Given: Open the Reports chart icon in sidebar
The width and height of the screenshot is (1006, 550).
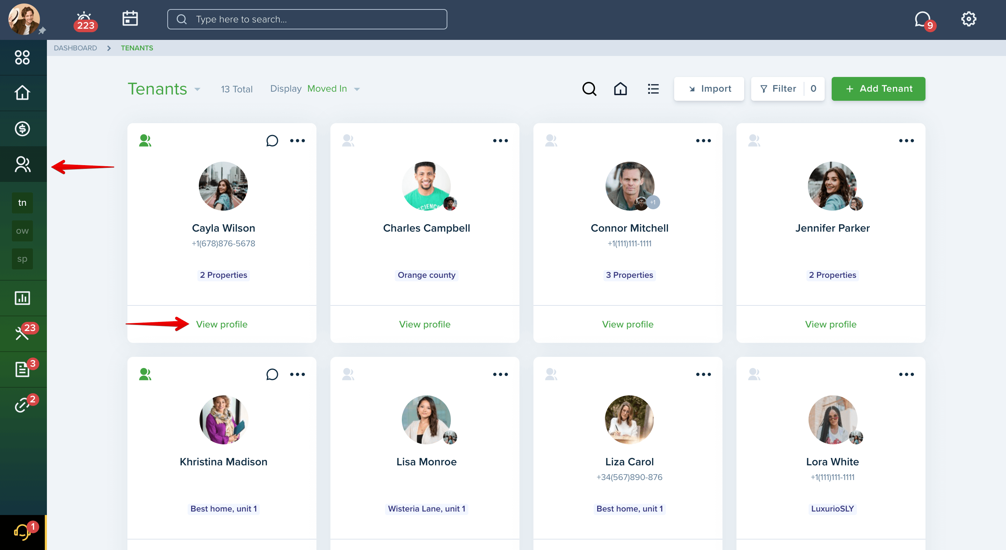Looking at the screenshot, I should coord(22,298).
